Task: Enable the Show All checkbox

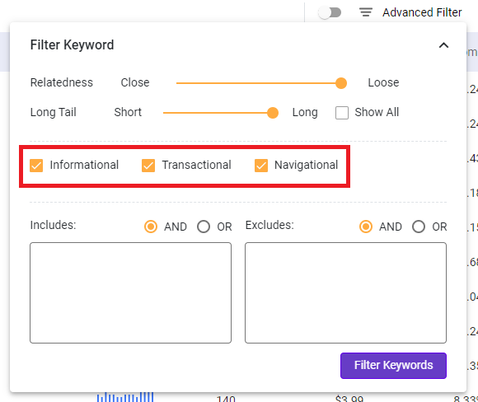Action: click(x=342, y=113)
